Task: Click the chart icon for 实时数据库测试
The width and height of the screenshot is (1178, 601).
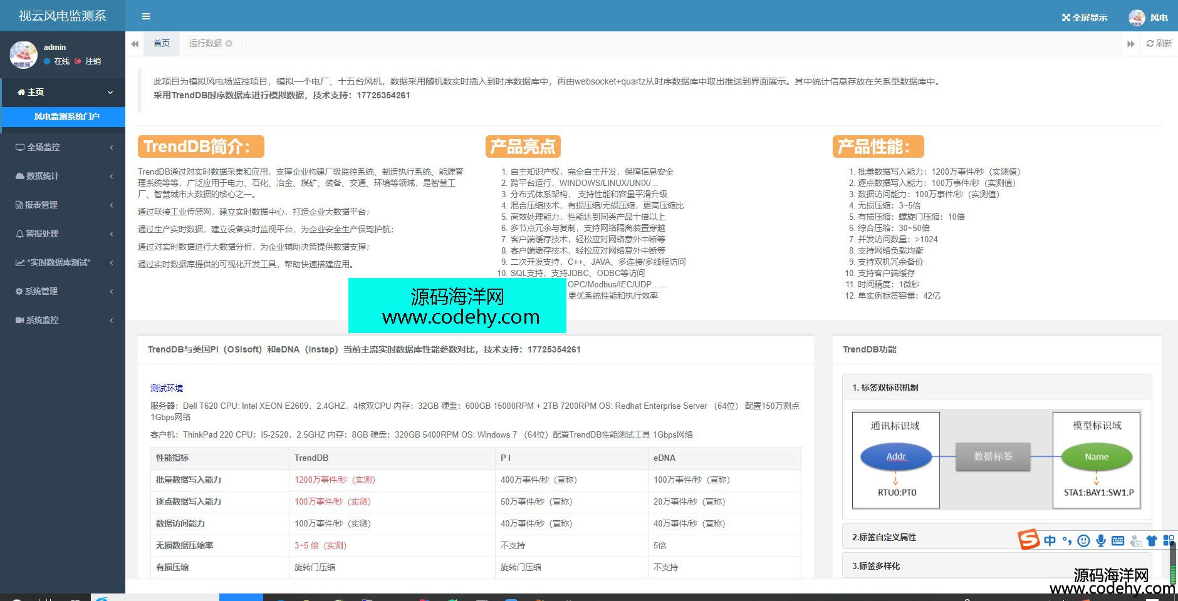Action: (x=20, y=262)
